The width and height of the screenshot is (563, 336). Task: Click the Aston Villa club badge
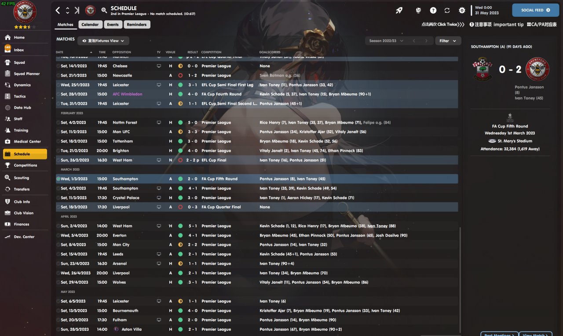[x=116, y=329]
